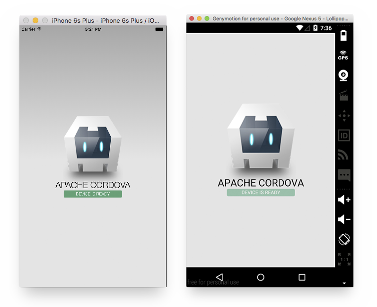The width and height of the screenshot is (377, 307).
Task: Click the Cordova robot logo on Nexus
Action: coord(261,136)
